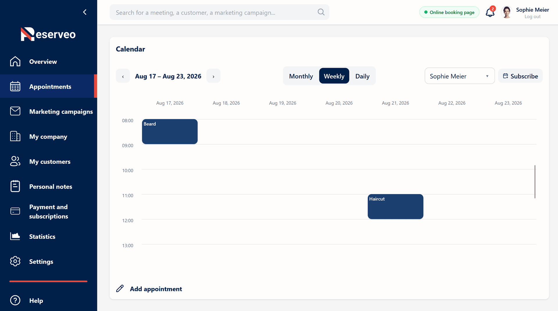
Task: Open notifications via the bell icon
Action: point(490,12)
